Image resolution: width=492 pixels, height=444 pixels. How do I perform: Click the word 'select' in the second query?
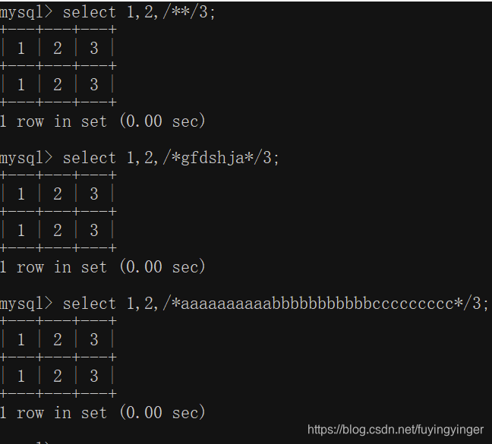90,158
